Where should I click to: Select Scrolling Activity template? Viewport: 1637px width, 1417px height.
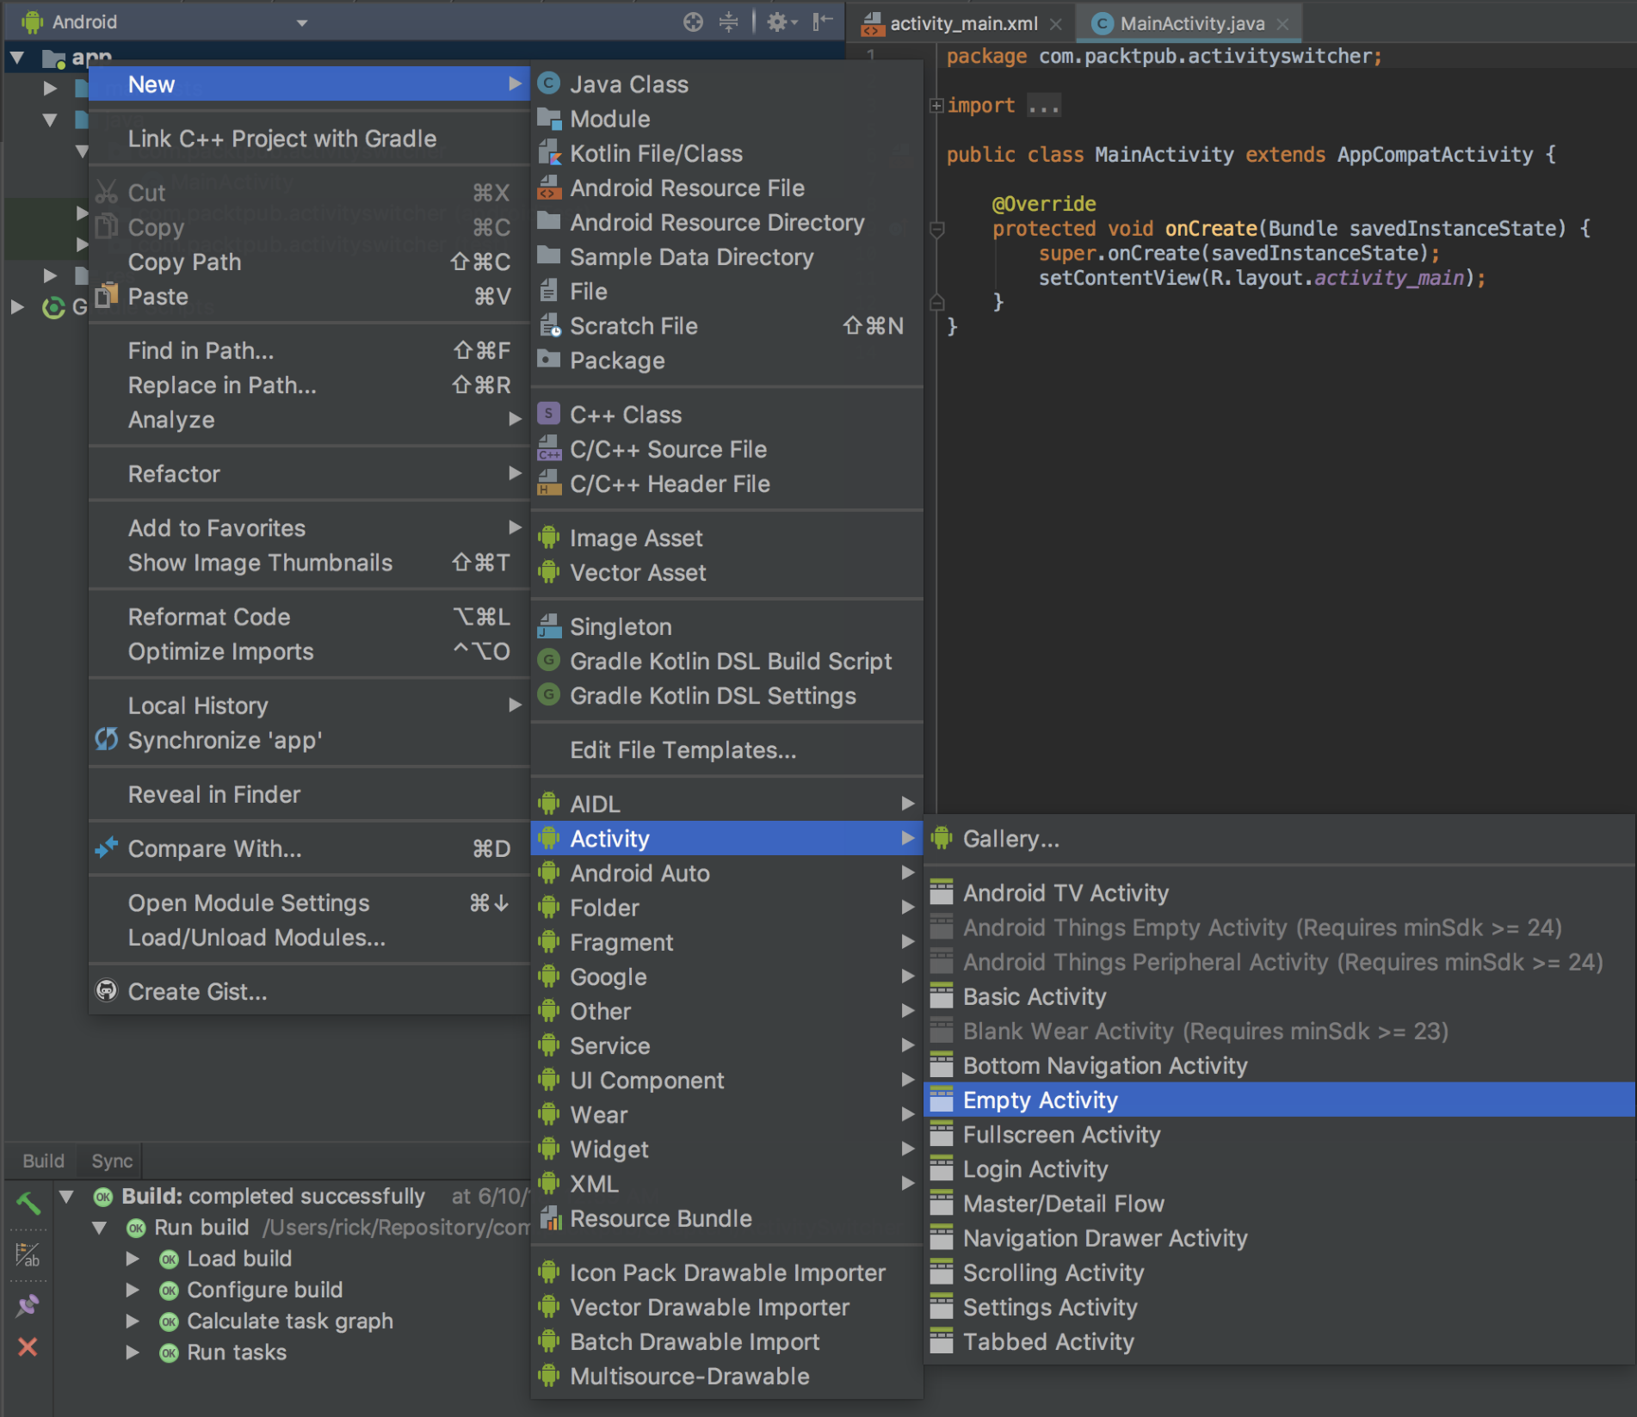1279,1272
